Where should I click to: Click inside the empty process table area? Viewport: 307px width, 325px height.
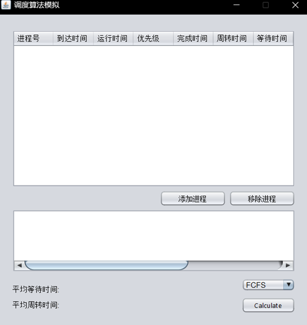[x=153, y=116]
